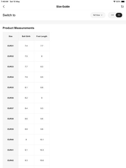Open the NZ Size dropdown

pyautogui.click(x=98, y=15)
